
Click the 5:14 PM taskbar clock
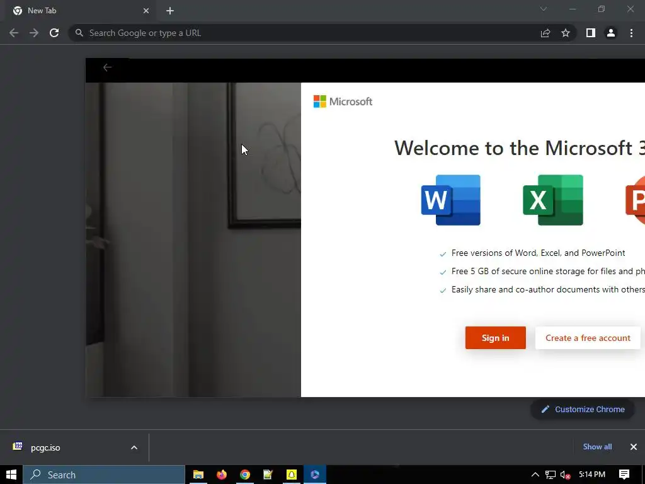tap(592, 475)
